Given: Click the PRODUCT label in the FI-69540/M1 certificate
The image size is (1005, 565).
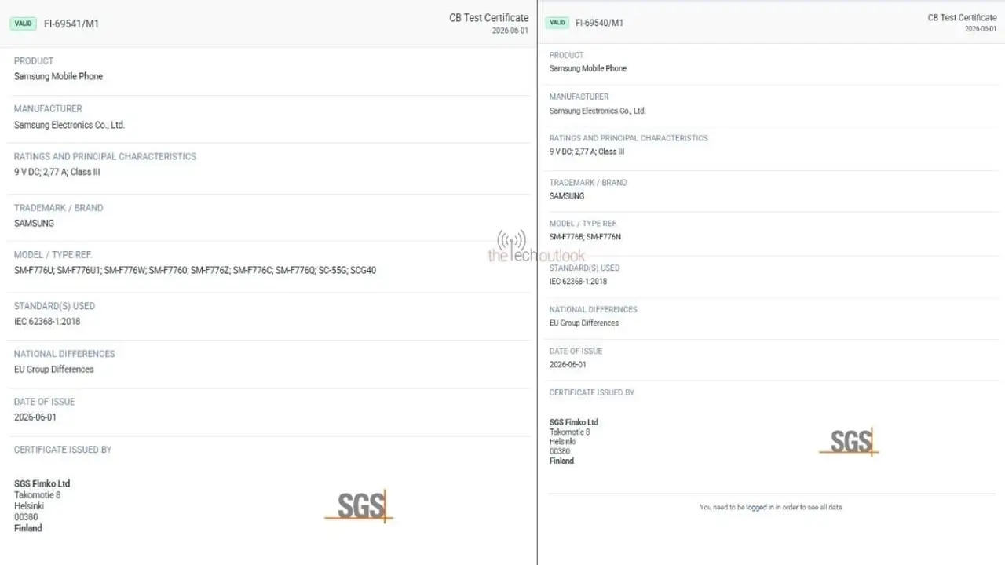Looking at the screenshot, I should coord(567,55).
